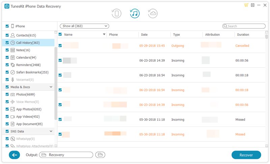
Task: Open Notes(16) category
Action: 23,50
